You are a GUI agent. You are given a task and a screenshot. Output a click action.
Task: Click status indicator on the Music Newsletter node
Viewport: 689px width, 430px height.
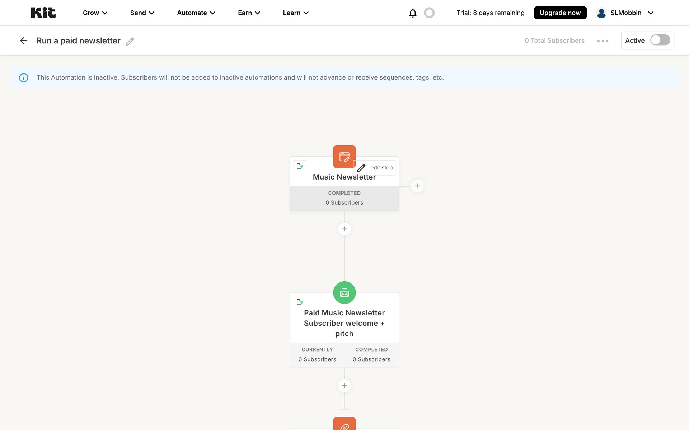[300, 166]
